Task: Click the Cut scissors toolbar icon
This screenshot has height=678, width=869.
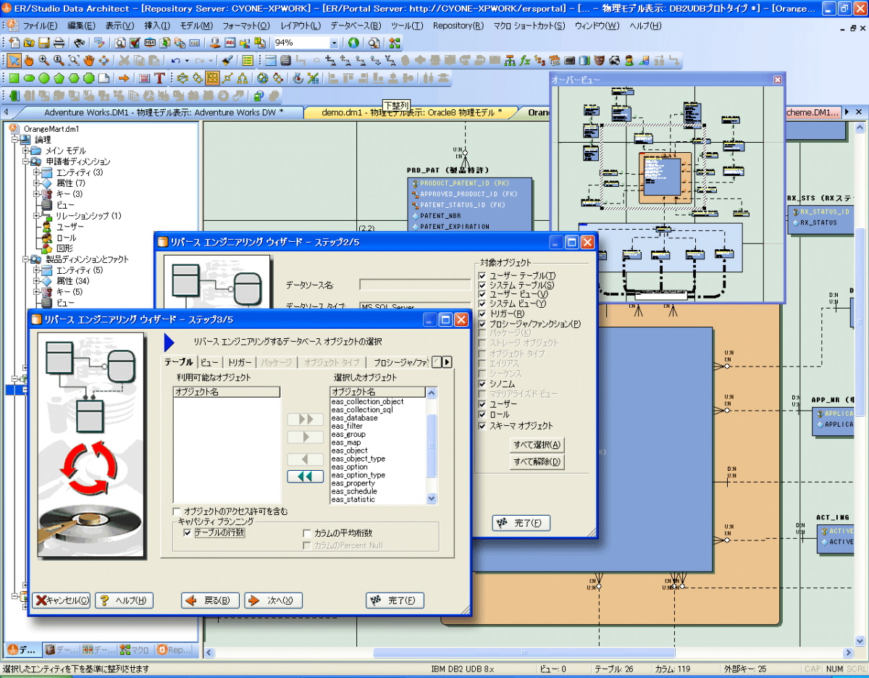Action: click(124, 60)
